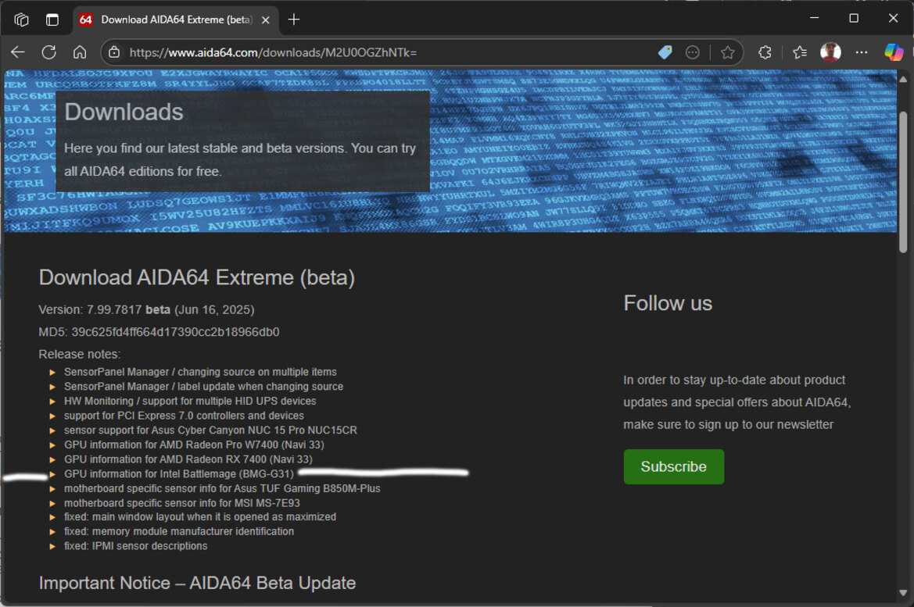Open the user profile avatar

click(830, 52)
